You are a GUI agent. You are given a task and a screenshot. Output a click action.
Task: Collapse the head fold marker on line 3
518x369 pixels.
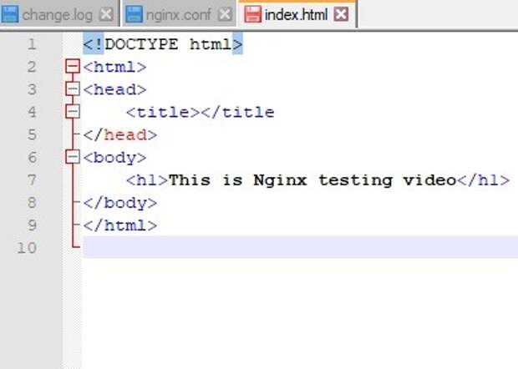[x=73, y=88]
